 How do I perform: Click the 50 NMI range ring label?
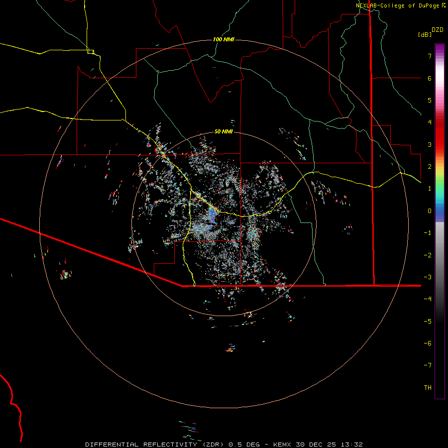tap(224, 131)
